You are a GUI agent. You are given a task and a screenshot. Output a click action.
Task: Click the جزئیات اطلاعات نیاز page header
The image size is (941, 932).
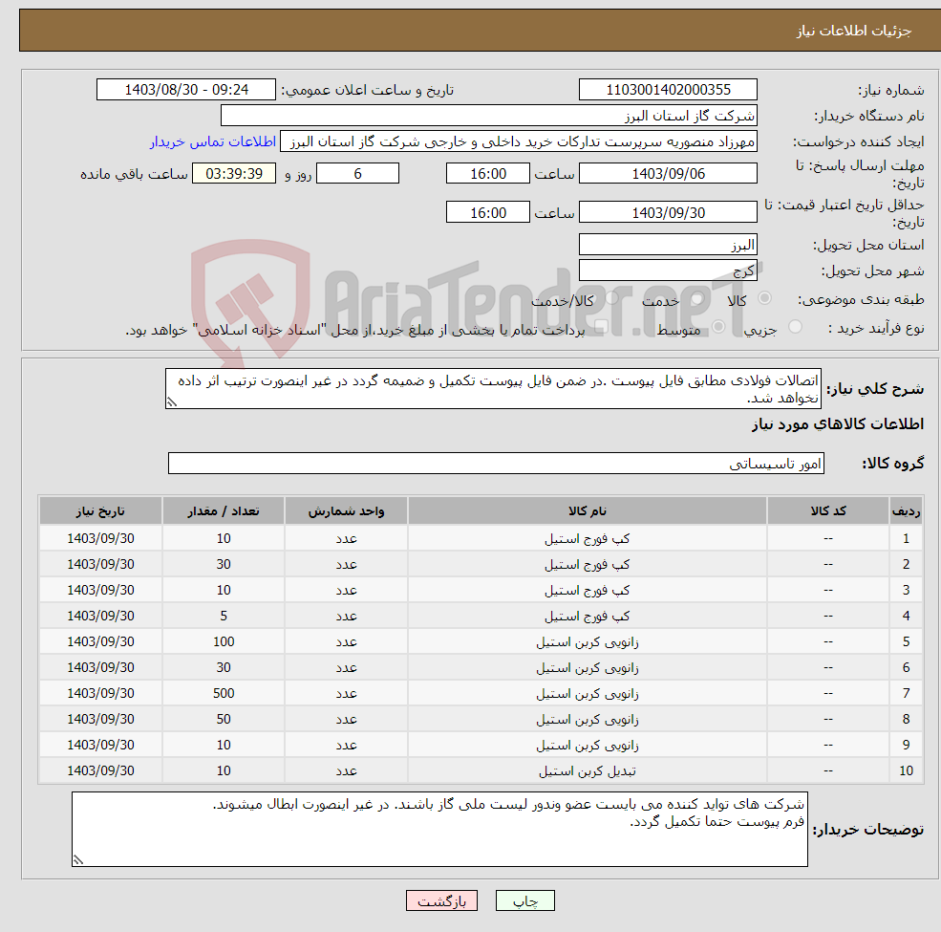[x=853, y=31]
